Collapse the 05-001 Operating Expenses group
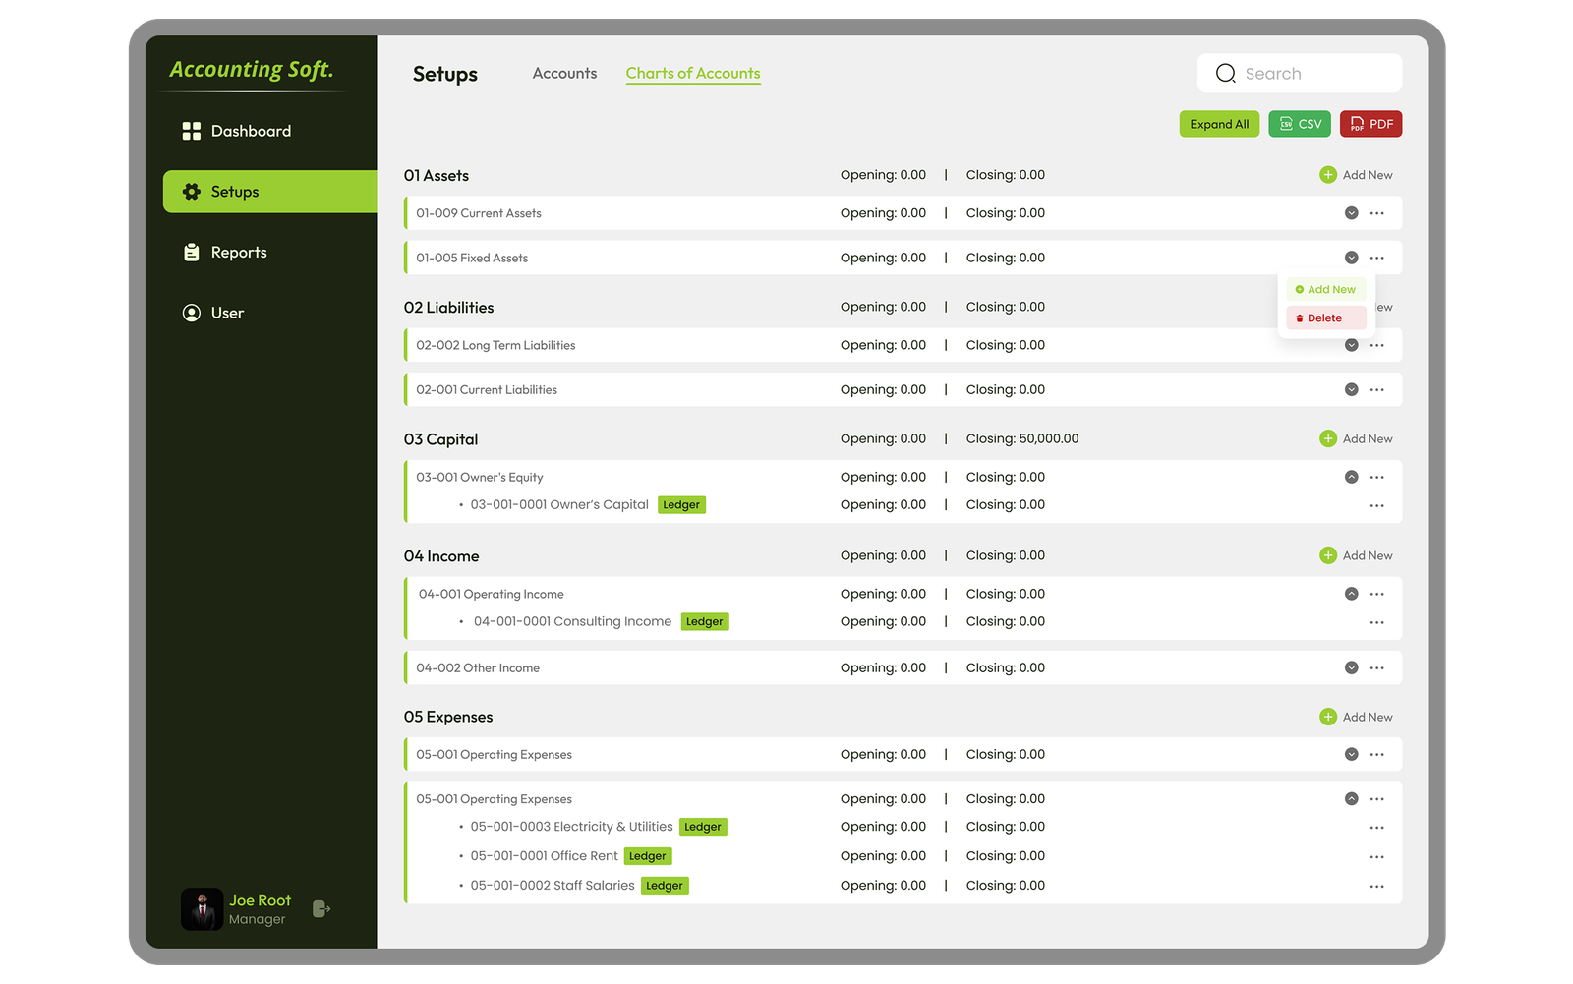Viewport: 1573px width, 984px height. point(1352,798)
